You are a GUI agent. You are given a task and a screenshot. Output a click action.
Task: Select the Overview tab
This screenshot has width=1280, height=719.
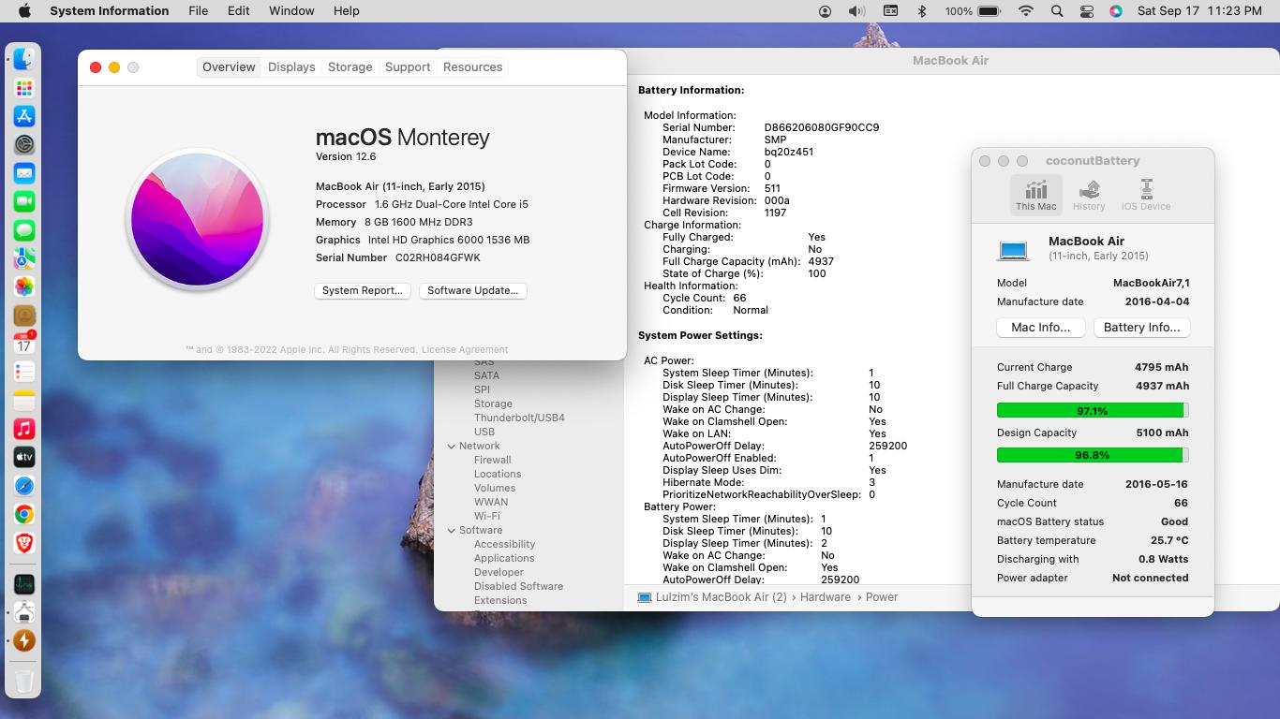point(229,67)
